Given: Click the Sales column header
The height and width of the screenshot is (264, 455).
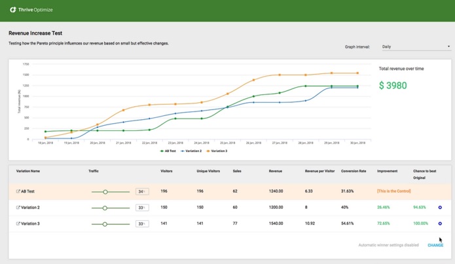Looking at the screenshot, I should (x=237, y=171).
